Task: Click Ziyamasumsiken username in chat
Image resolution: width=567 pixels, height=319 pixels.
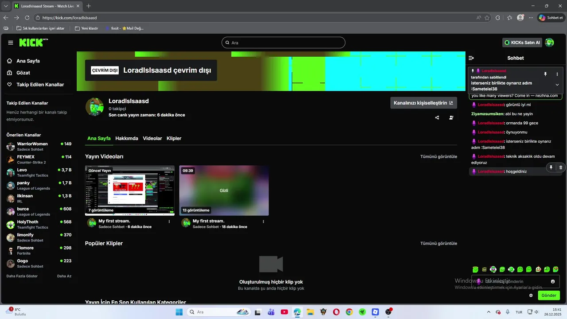Action: point(488,114)
